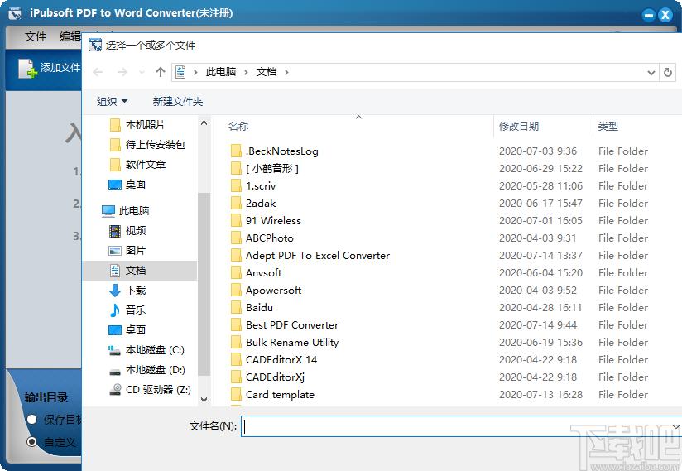Minimize the iPubsoft window
Screen dimensions: 682x471
tap(649, 15)
